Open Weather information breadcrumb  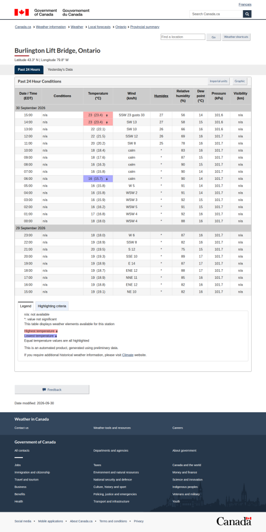pyautogui.click(x=51, y=27)
